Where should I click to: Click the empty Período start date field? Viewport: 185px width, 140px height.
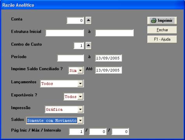click(71, 58)
